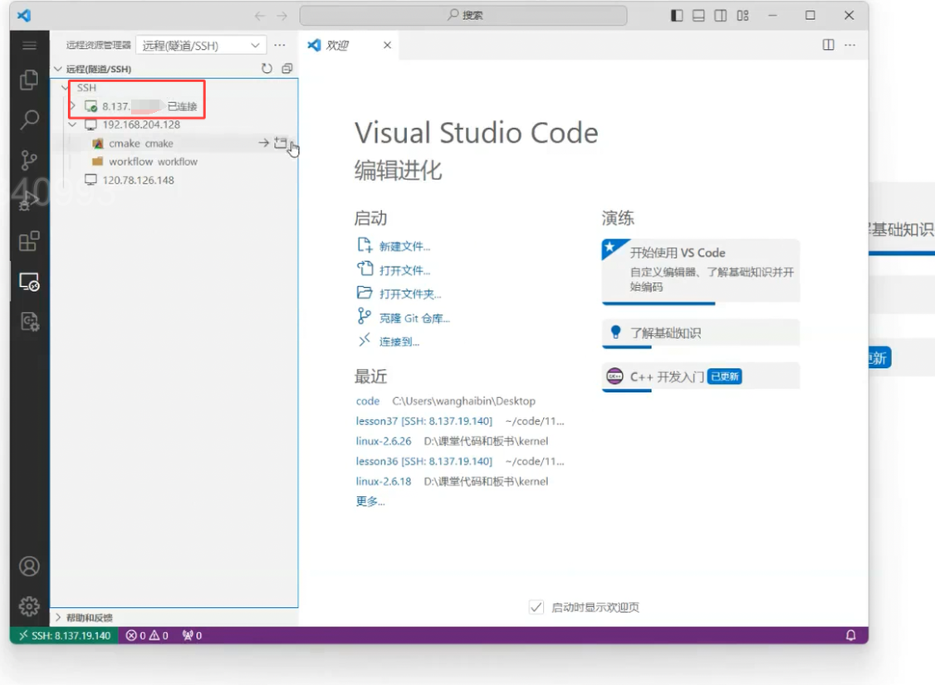Viewport: 935px width, 685px height.
Task: Collapse the 192.168.204.128 host
Action: pos(72,124)
